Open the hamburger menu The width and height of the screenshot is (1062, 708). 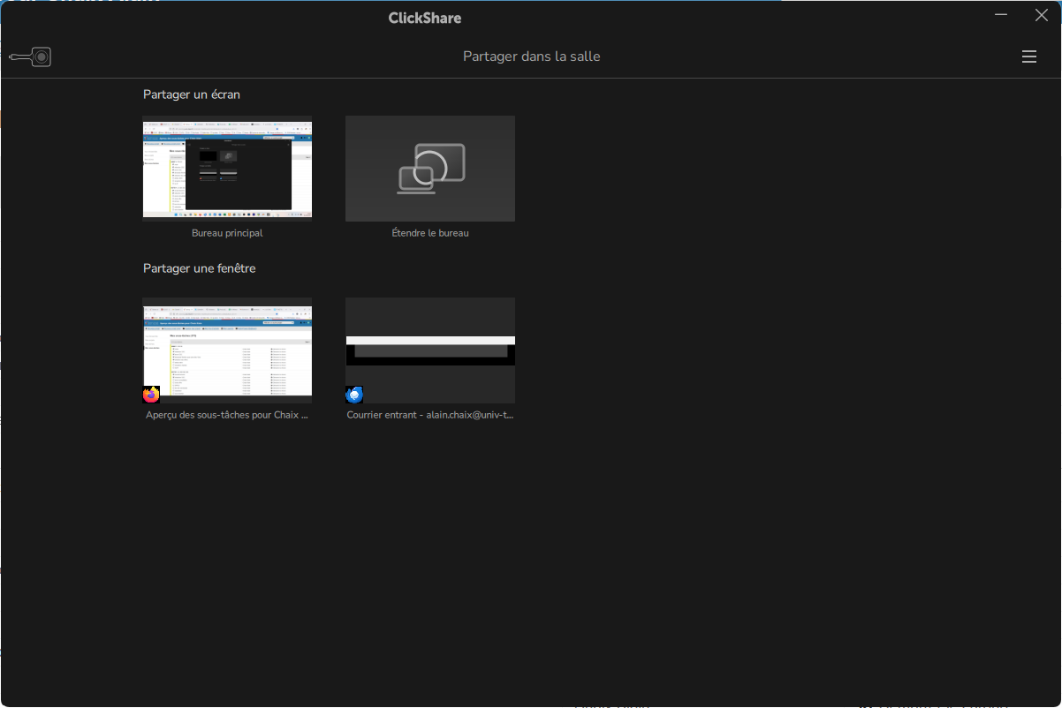click(1028, 56)
